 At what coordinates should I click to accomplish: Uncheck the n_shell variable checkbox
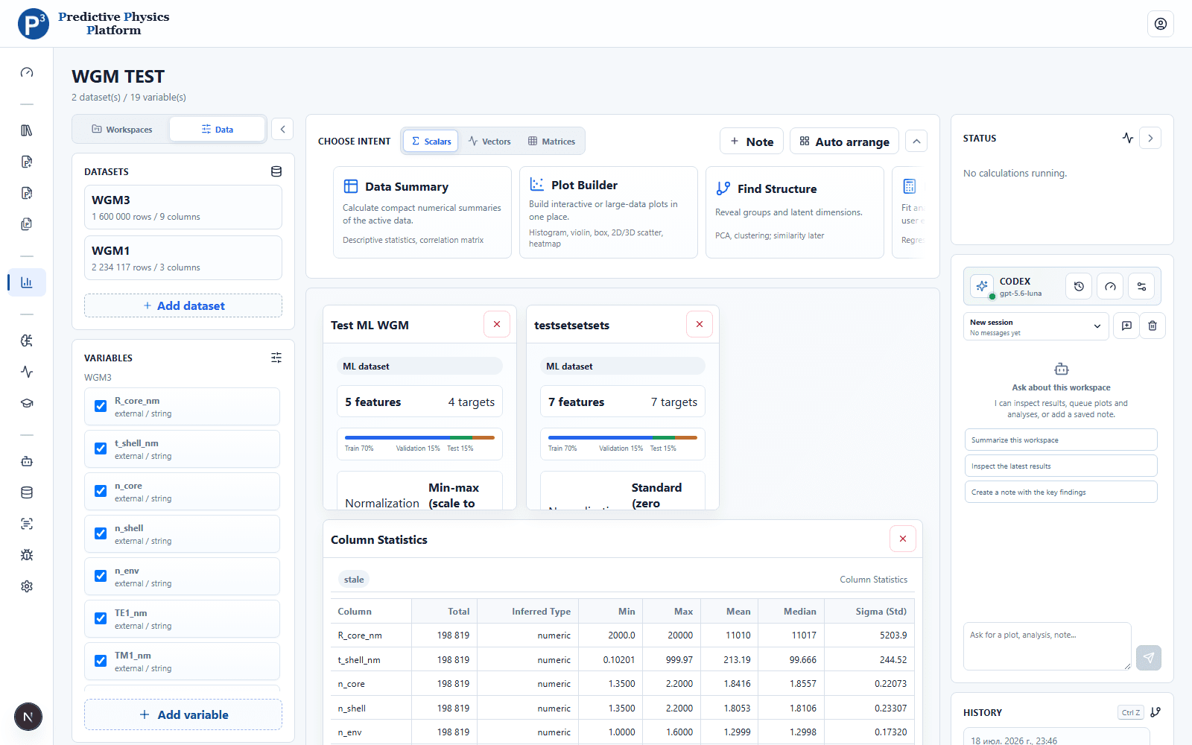[x=101, y=533]
